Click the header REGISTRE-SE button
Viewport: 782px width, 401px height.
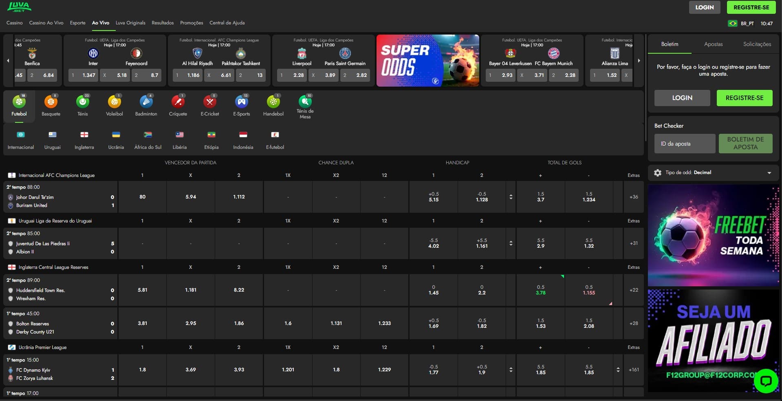point(751,7)
